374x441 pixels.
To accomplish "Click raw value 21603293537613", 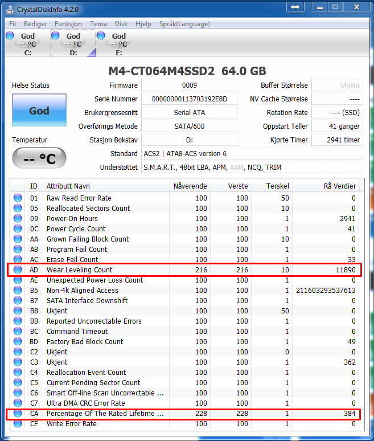I will pyautogui.click(x=326, y=290).
